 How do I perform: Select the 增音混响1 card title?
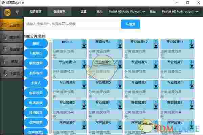[x=175, y=103]
